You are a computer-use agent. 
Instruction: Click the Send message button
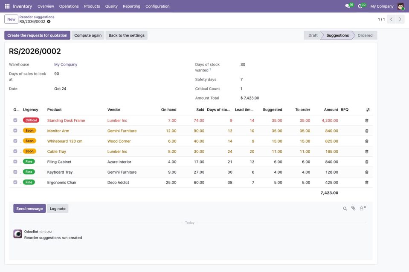(29, 209)
